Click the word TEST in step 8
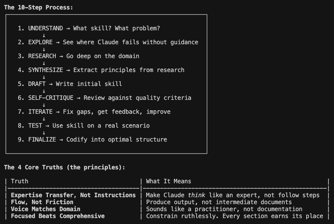 pos(35,126)
